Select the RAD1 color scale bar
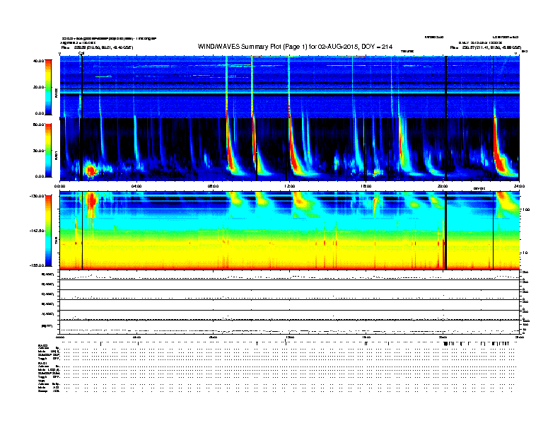The image size is (560, 433). coord(48,150)
